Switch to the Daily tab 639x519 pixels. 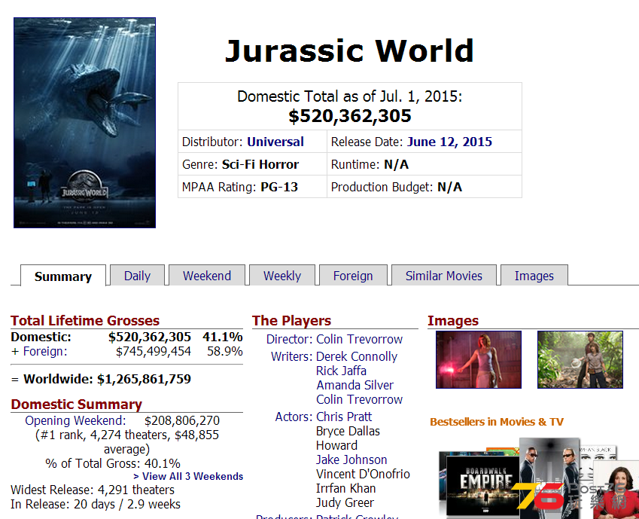tap(137, 276)
